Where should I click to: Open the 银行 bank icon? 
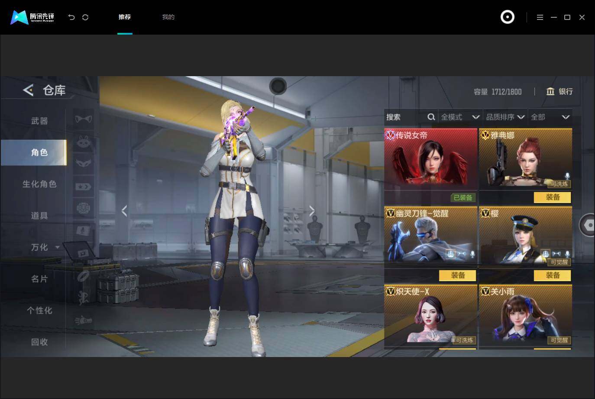(x=550, y=91)
